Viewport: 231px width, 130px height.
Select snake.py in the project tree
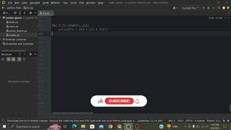(13, 35)
